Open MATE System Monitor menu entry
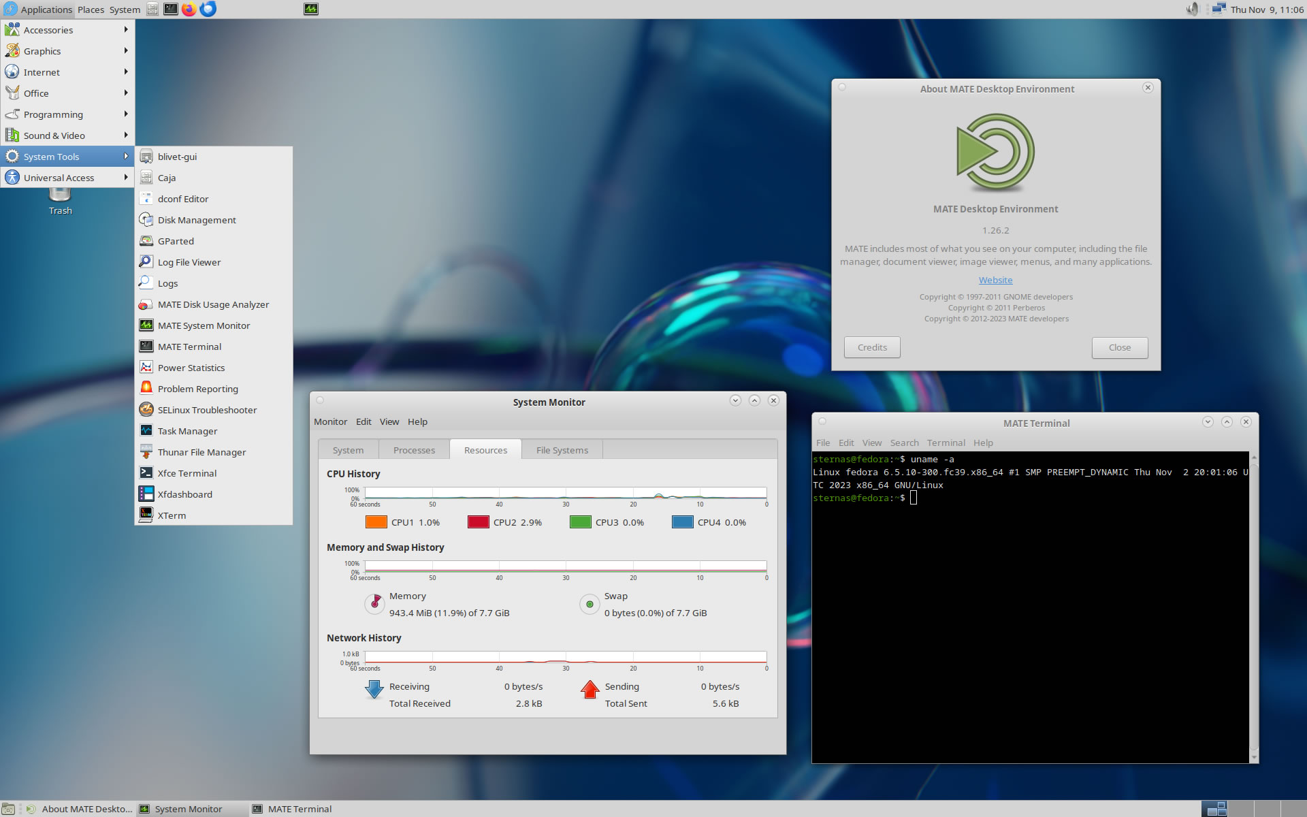 point(214,325)
